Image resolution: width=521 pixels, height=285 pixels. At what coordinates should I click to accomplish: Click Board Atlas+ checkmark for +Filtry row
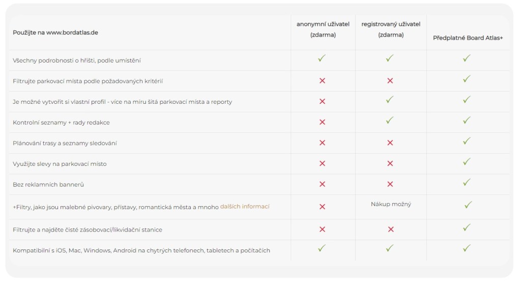click(468, 205)
